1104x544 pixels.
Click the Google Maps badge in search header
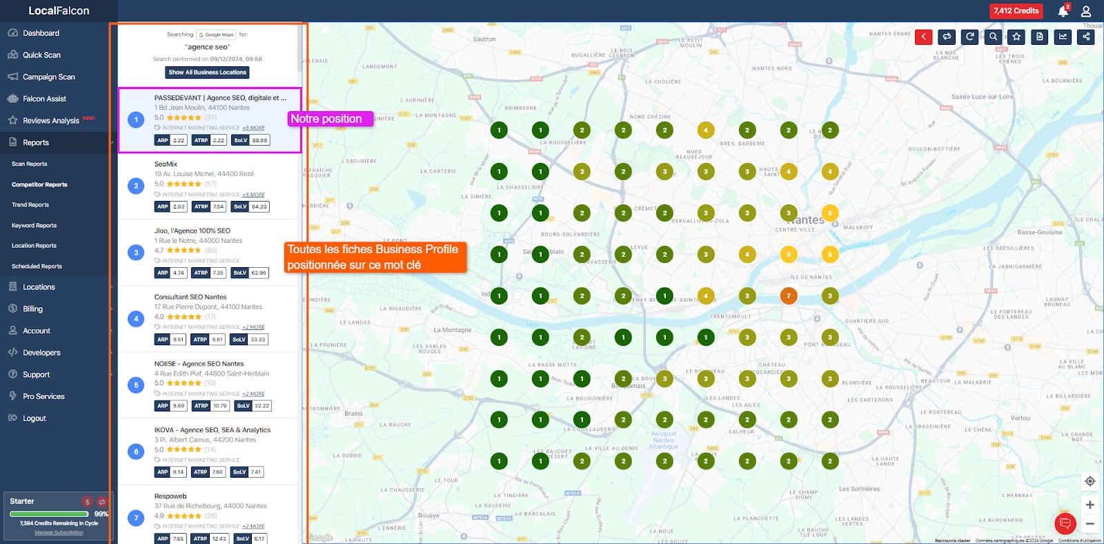click(217, 35)
